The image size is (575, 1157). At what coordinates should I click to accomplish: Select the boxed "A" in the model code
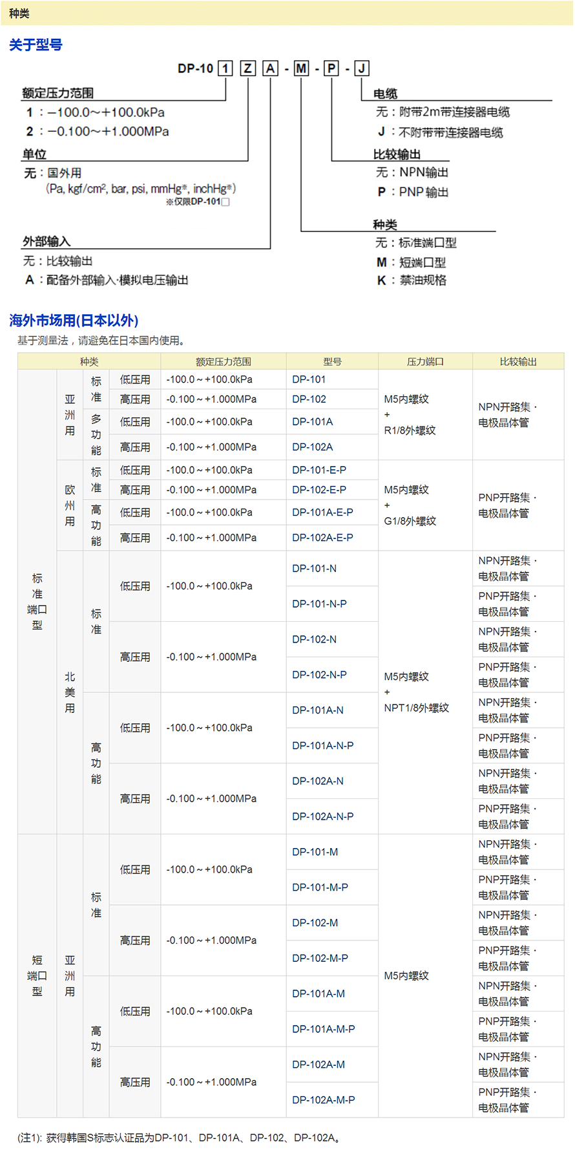[x=270, y=69]
